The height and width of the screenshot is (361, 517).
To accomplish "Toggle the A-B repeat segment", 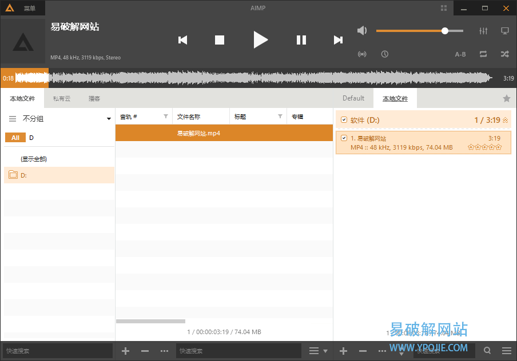I will 460,54.
